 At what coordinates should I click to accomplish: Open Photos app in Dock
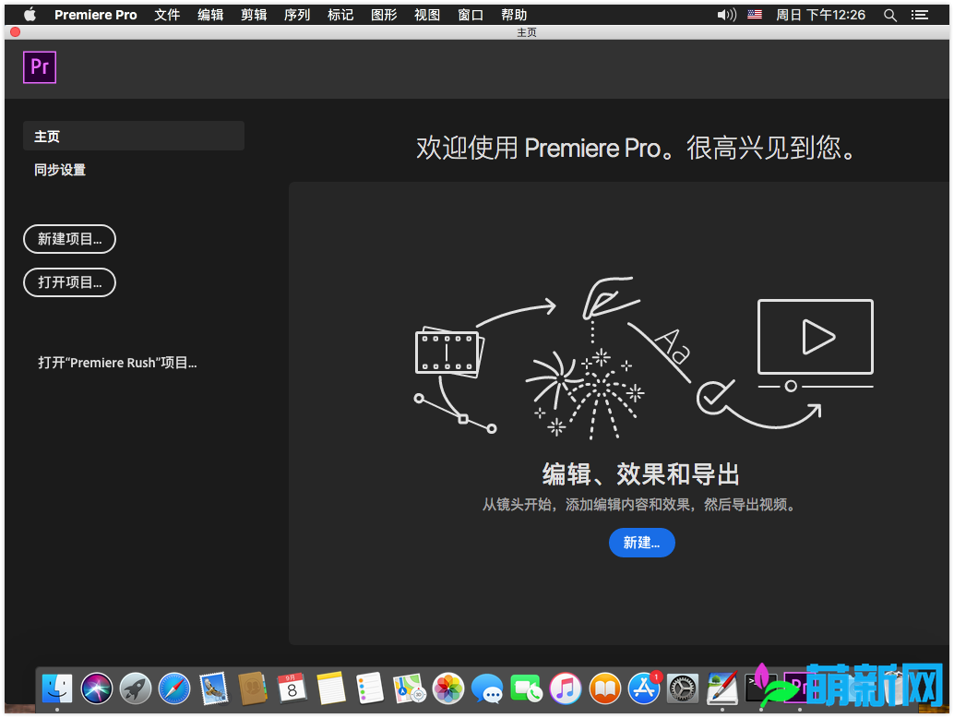(x=448, y=688)
